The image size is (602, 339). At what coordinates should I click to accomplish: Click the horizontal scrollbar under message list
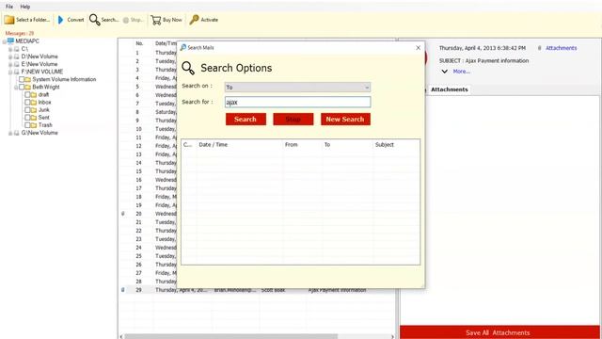[230, 336]
